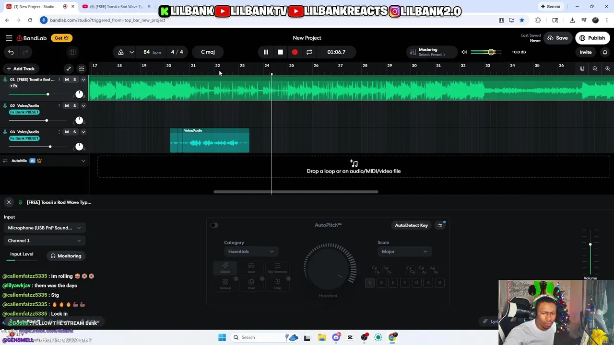Pause playback
This screenshot has width=614, height=345.
266,52
